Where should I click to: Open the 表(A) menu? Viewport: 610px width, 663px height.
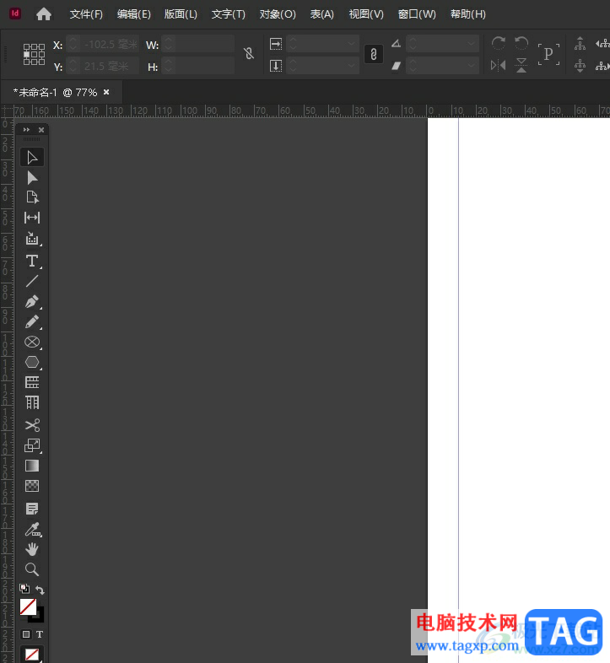(x=322, y=14)
